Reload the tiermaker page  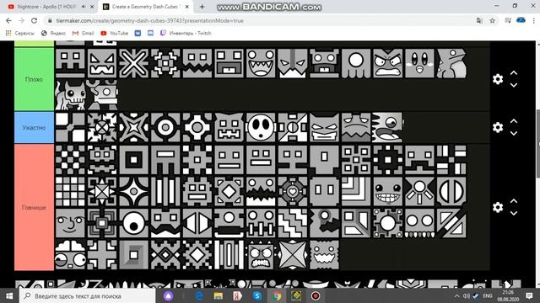pos(34,20)
